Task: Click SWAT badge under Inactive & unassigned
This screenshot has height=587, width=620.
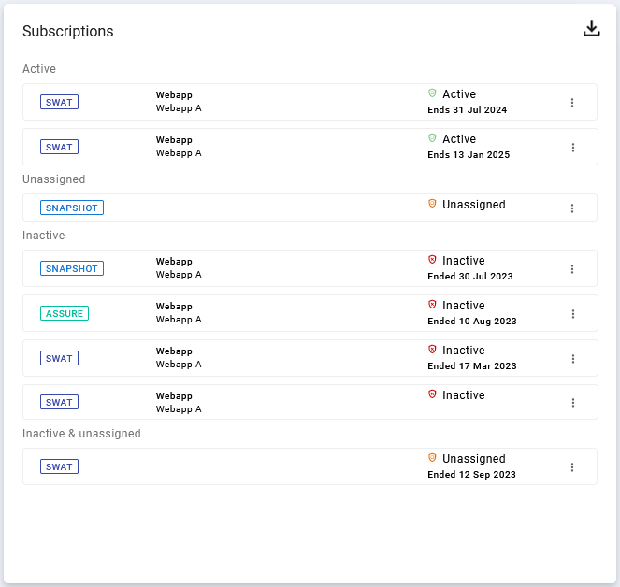Action: click(x=59, y=466)
